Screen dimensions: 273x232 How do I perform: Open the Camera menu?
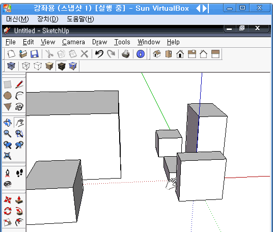click(x=73, y=42)
